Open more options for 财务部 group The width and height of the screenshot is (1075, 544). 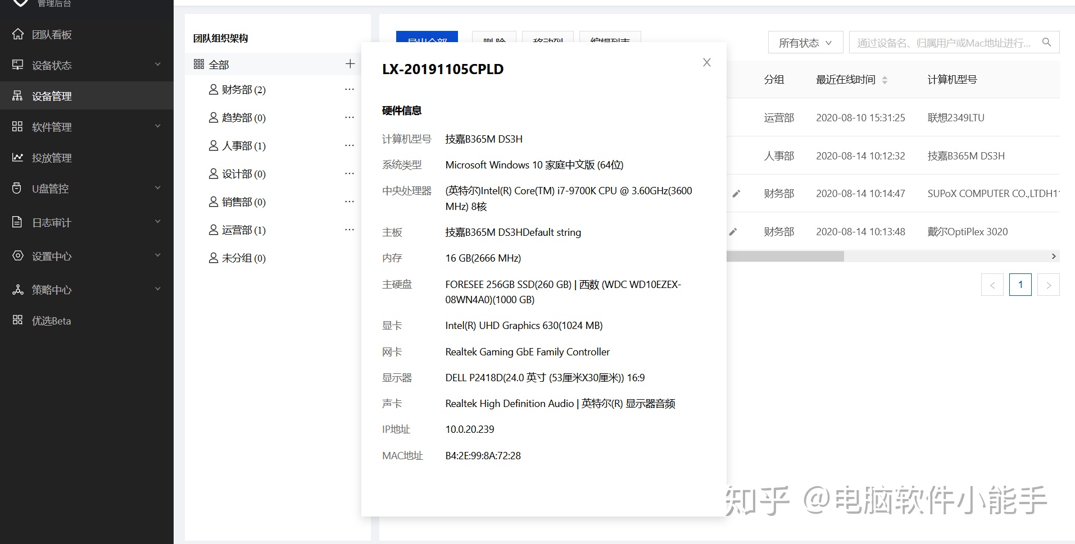click(x=349, y=89)
